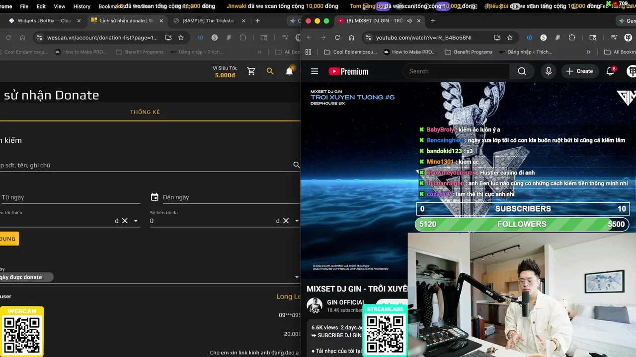This screenshot has width=636, height=357.
Task: Click the donor name Long Le
Action: click(x=288, y=297)
